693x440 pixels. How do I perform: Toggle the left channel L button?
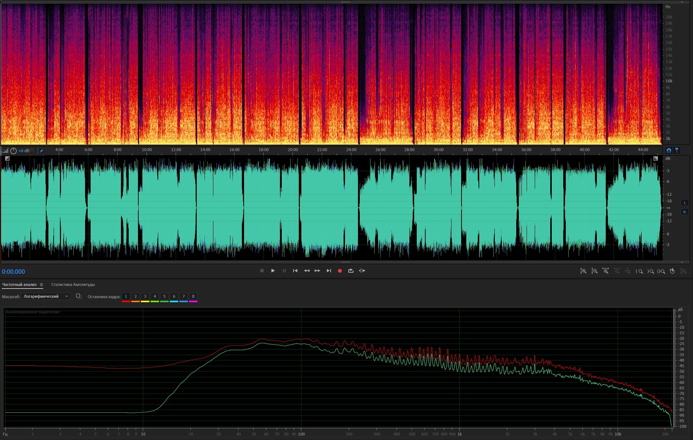click(x=684, y=202)
